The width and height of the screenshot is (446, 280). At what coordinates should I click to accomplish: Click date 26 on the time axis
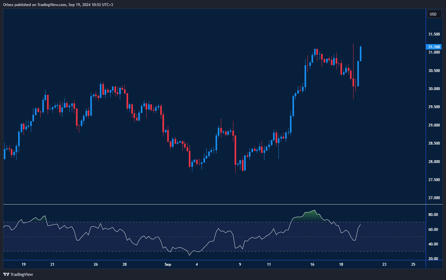[x=96, y=264]
